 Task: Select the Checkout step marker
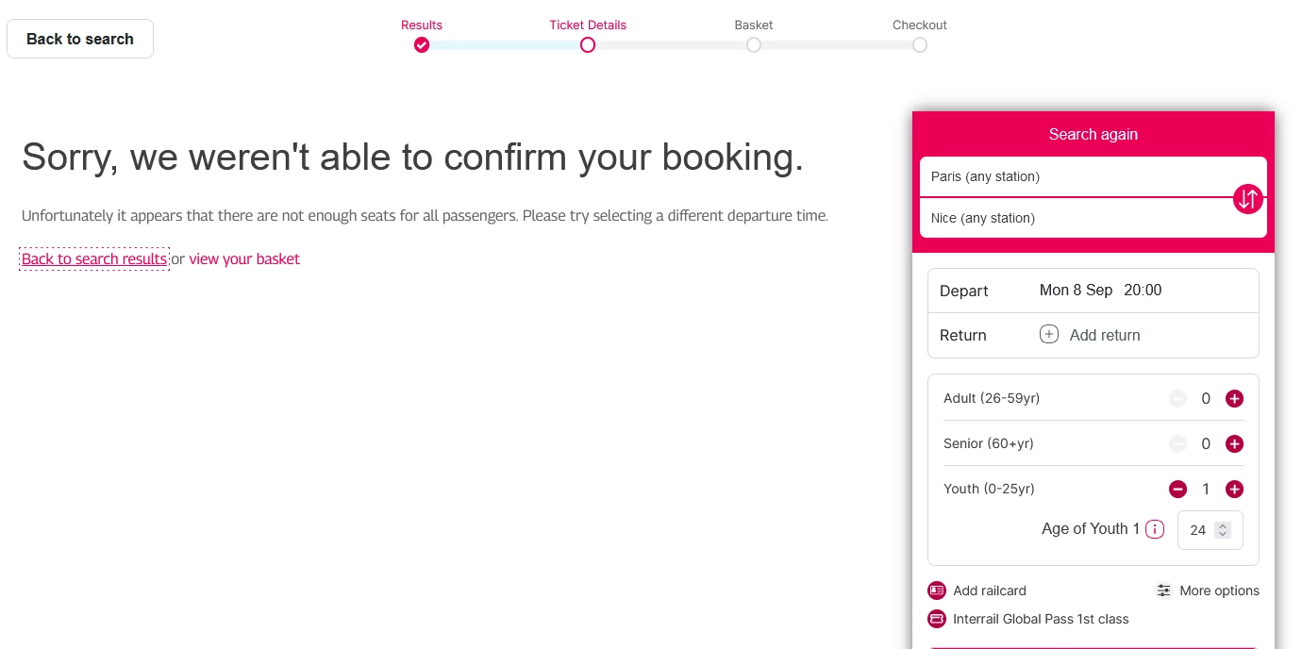click(920, 44)
